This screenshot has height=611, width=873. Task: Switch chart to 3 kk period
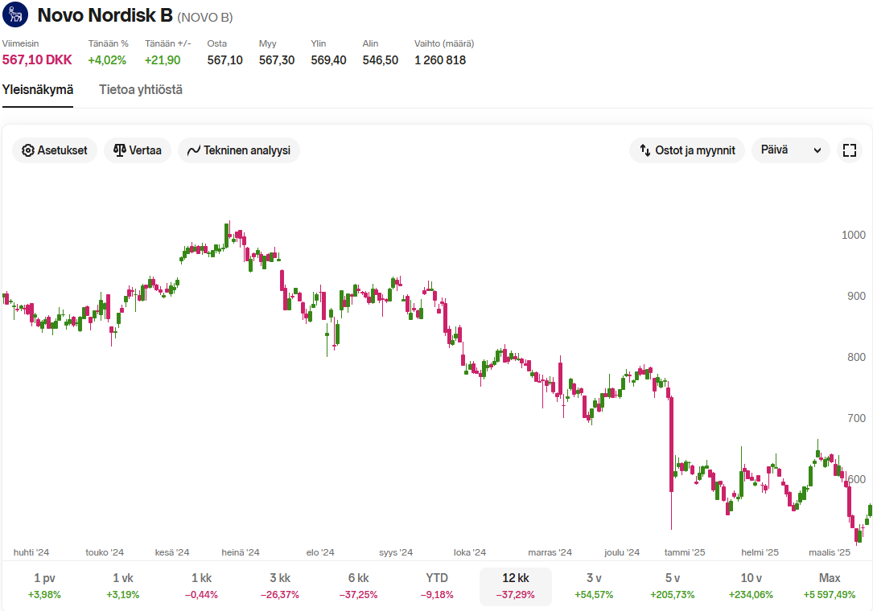point(280,585)
